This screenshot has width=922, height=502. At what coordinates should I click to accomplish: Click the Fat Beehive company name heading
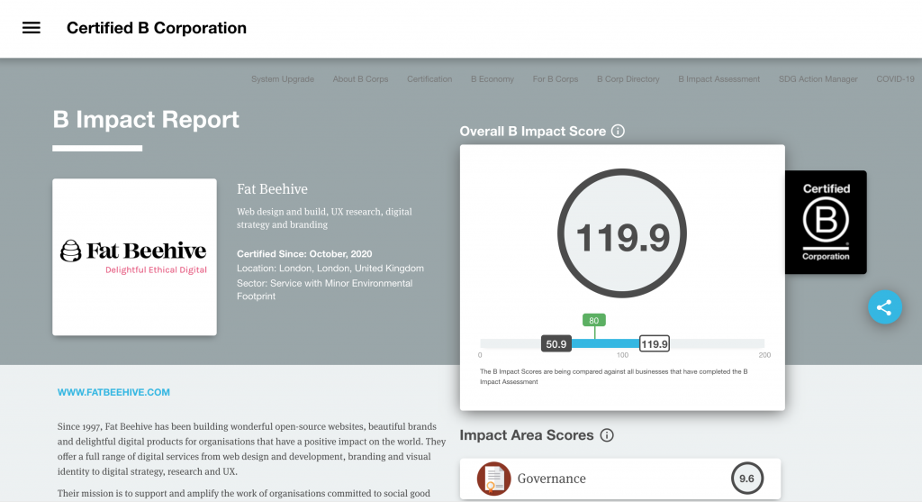coord(272,189)
